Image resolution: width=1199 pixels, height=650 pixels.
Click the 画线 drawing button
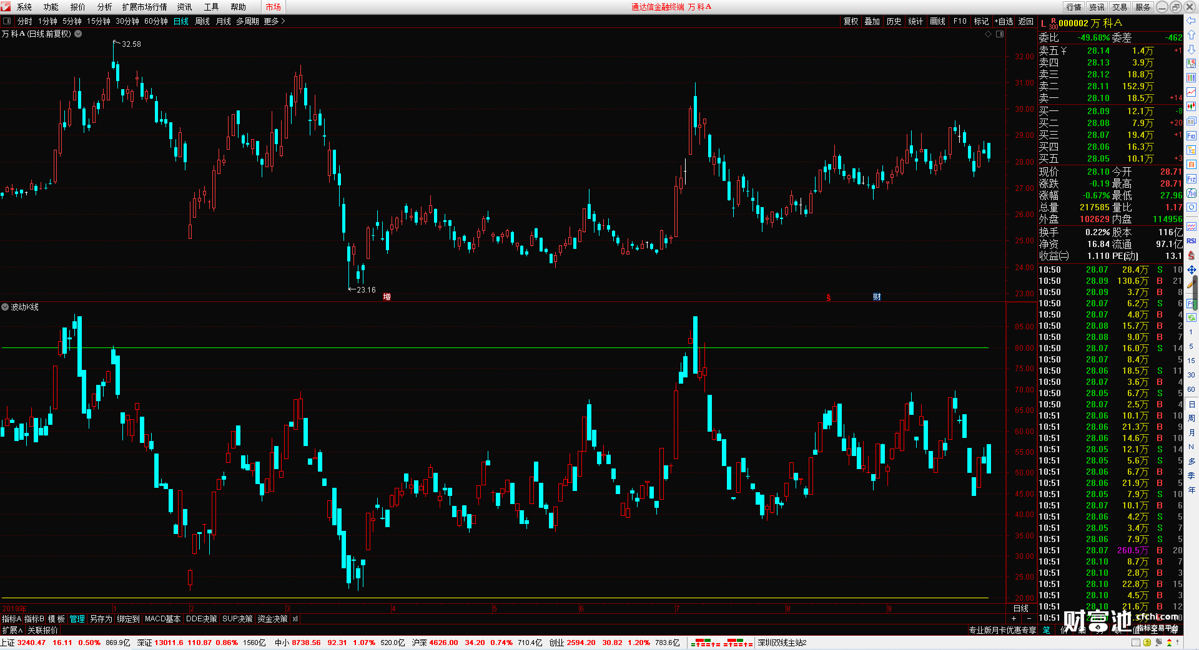[x=937, y=21]
